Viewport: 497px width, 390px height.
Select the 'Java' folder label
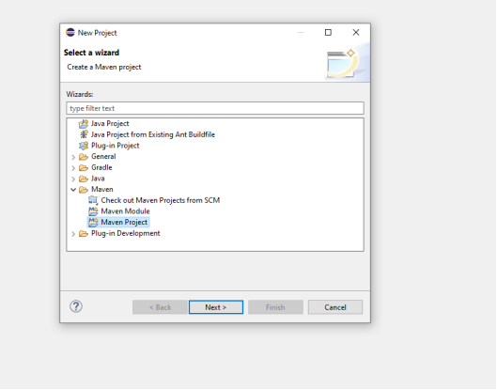(x=98, y=179)
